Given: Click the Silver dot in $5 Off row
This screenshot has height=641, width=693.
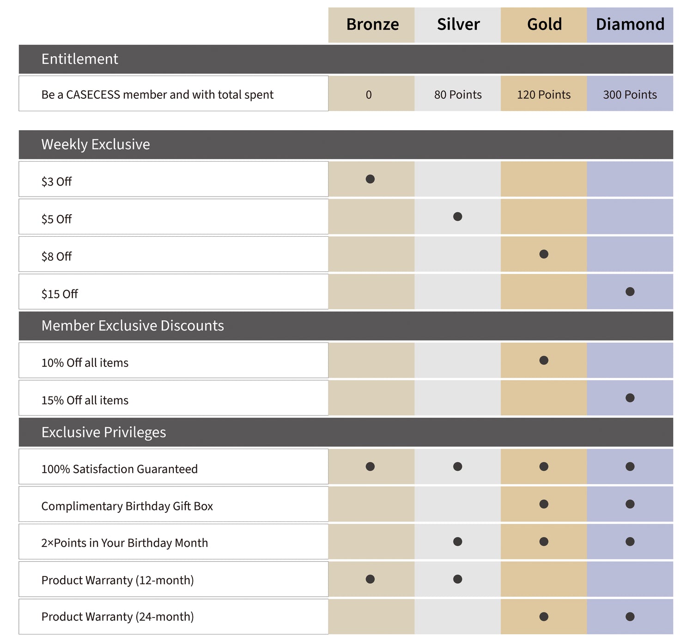Looking at the screenshot, I should (x=457, y=216).
